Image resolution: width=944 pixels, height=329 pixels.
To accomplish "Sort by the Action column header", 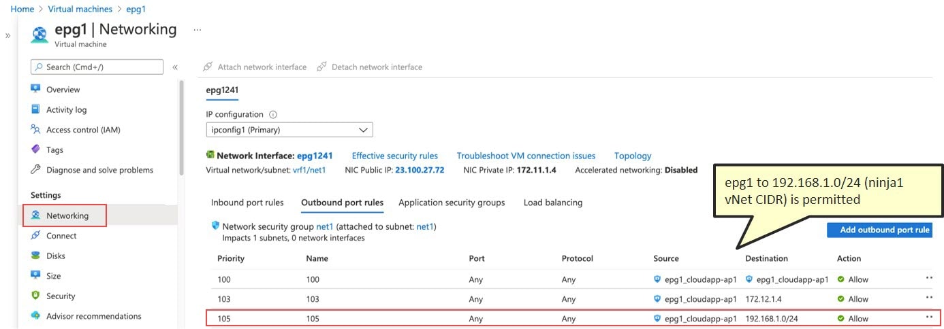I will (x=849, y=258).
